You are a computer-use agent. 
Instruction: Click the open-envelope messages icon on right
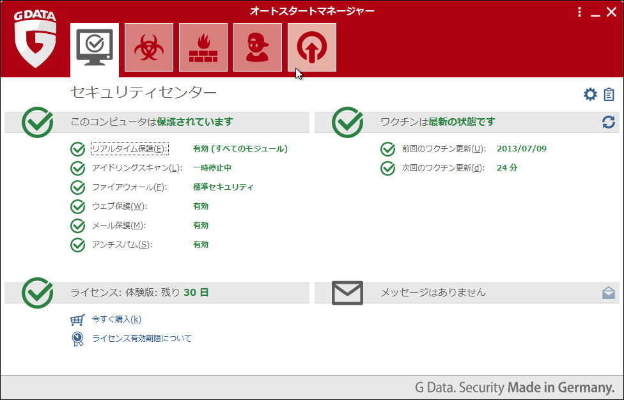pos(609,293)
